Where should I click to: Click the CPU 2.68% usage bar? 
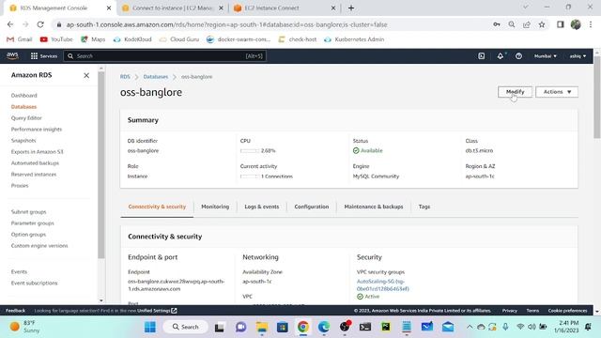250,150
